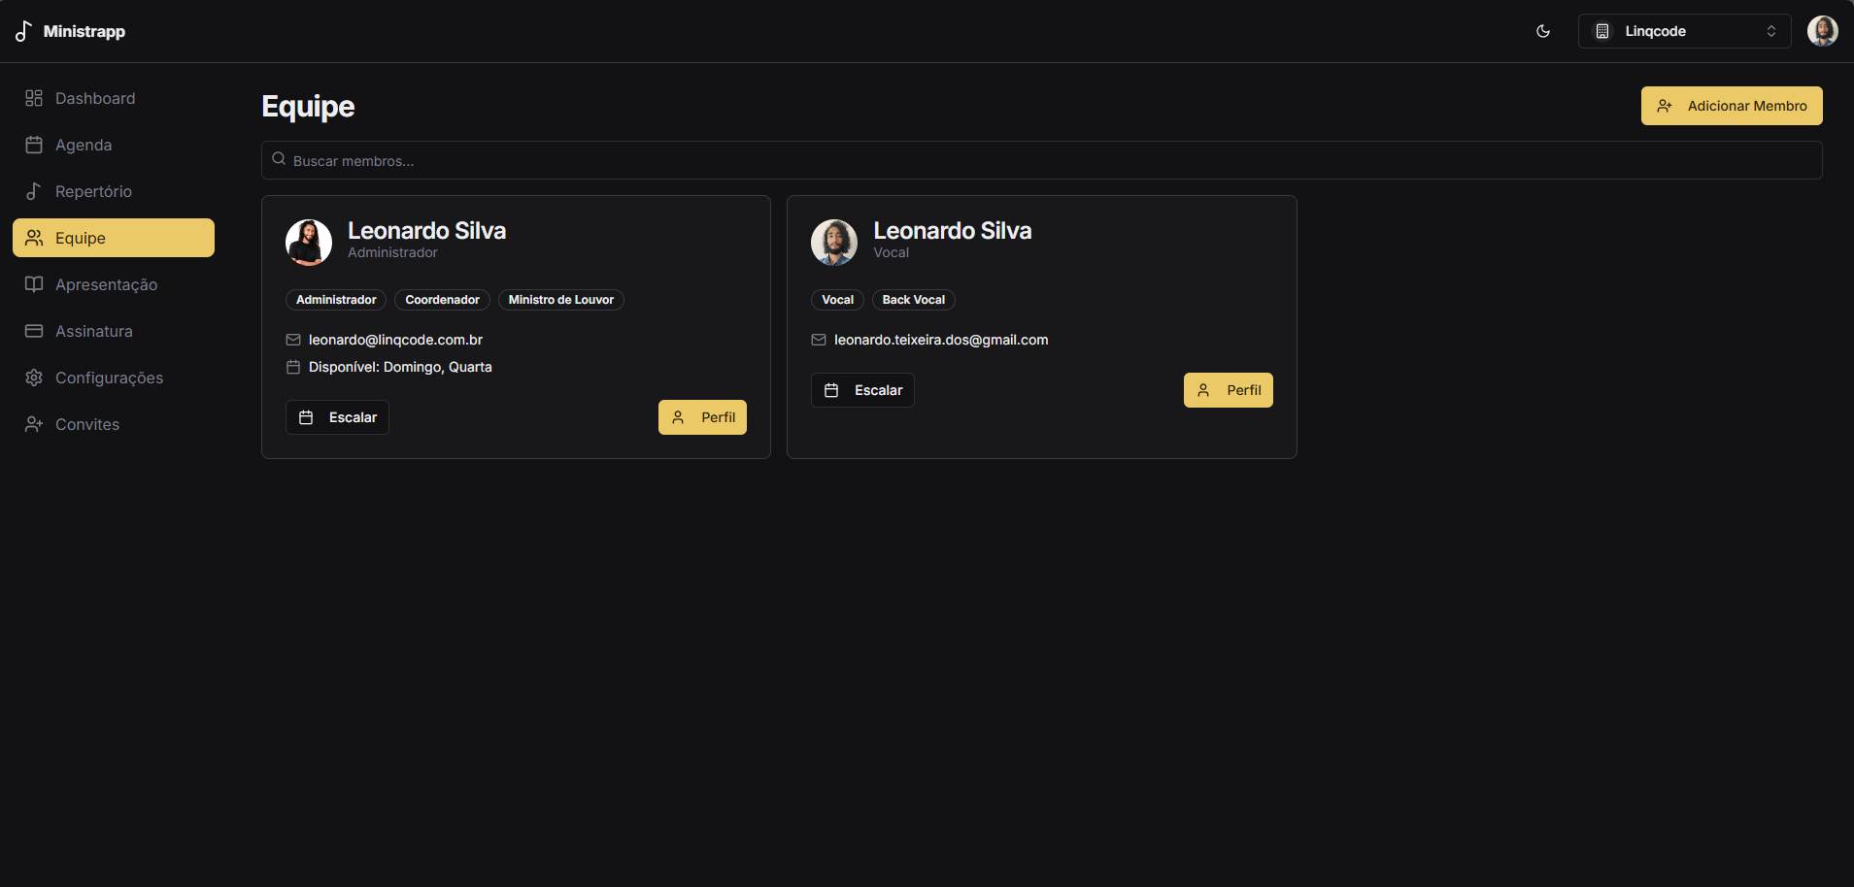Click the Assinatura card icon

(34, 331)
